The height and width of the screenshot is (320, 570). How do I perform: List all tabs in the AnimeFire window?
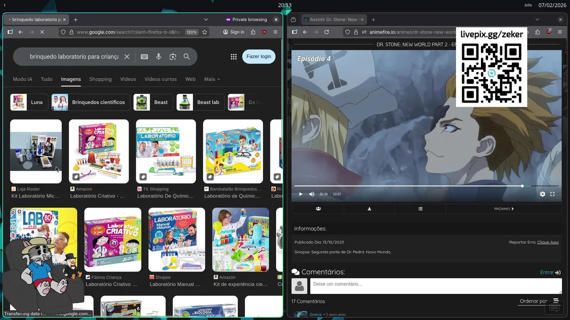(537, 20)
